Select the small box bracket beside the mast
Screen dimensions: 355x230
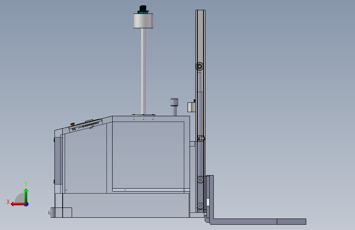point(191,107)
